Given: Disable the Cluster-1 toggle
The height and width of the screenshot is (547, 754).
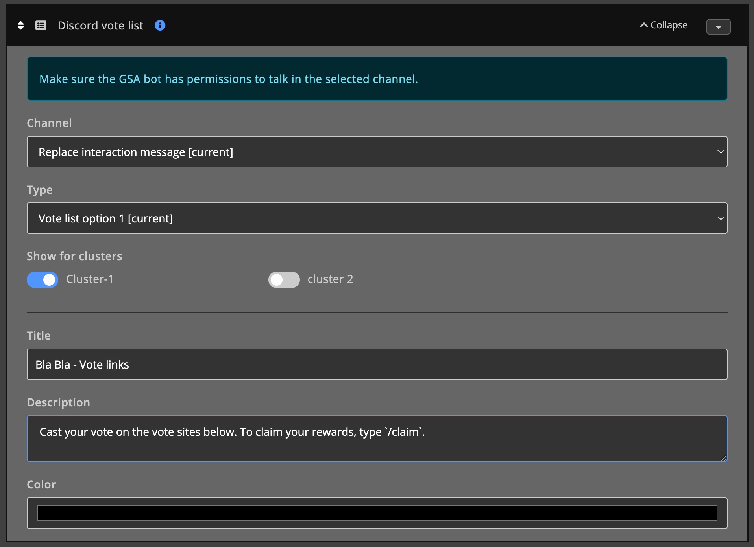Looking at the screenshot, I should click(42, 279).
